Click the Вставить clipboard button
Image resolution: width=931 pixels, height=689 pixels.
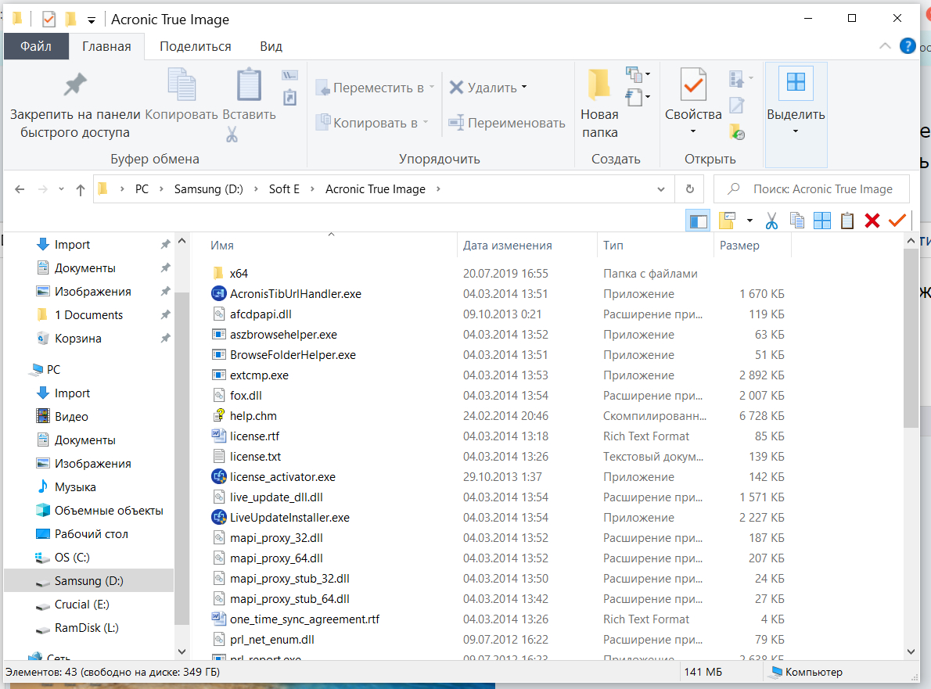[x=249, y=95]
